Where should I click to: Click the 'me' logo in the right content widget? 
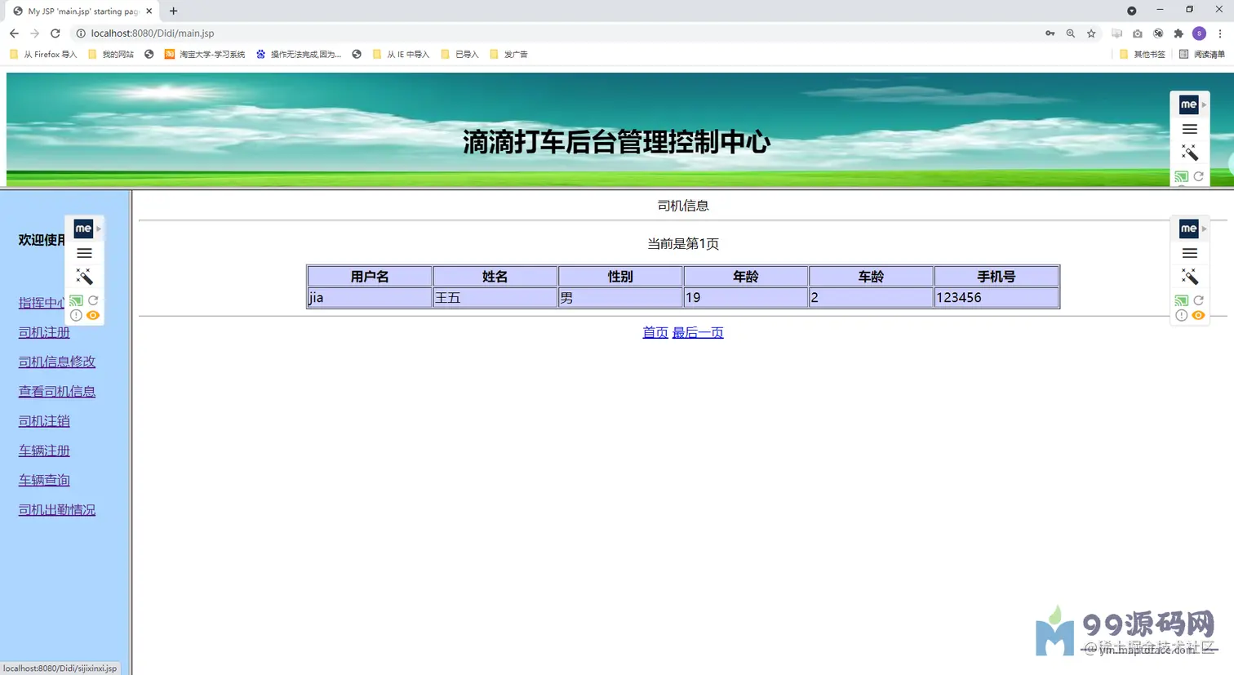coord(1188,229)
